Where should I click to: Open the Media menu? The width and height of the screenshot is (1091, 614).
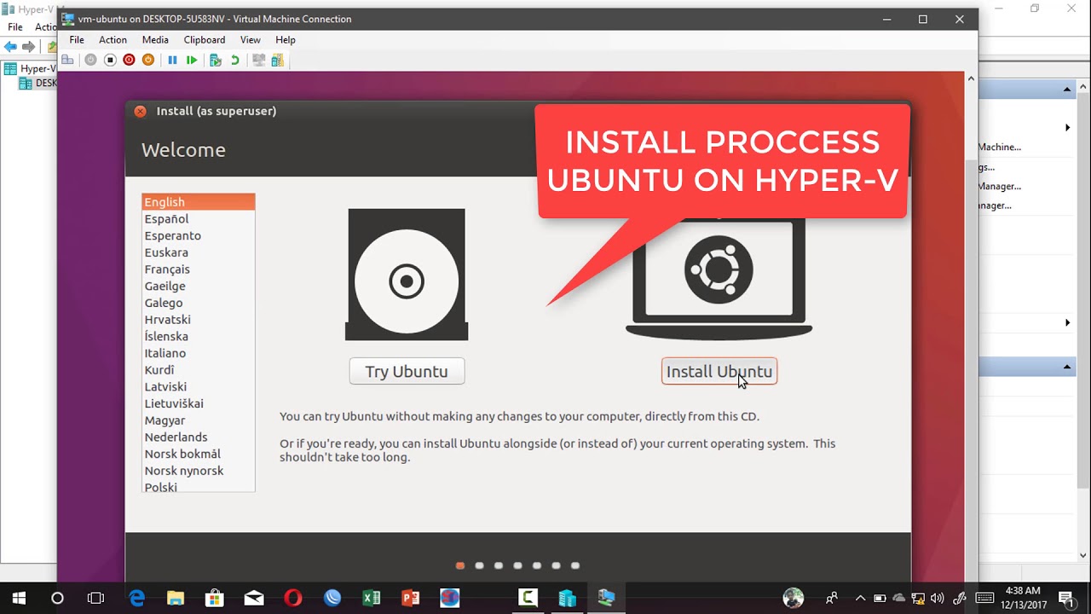[155, 40]
